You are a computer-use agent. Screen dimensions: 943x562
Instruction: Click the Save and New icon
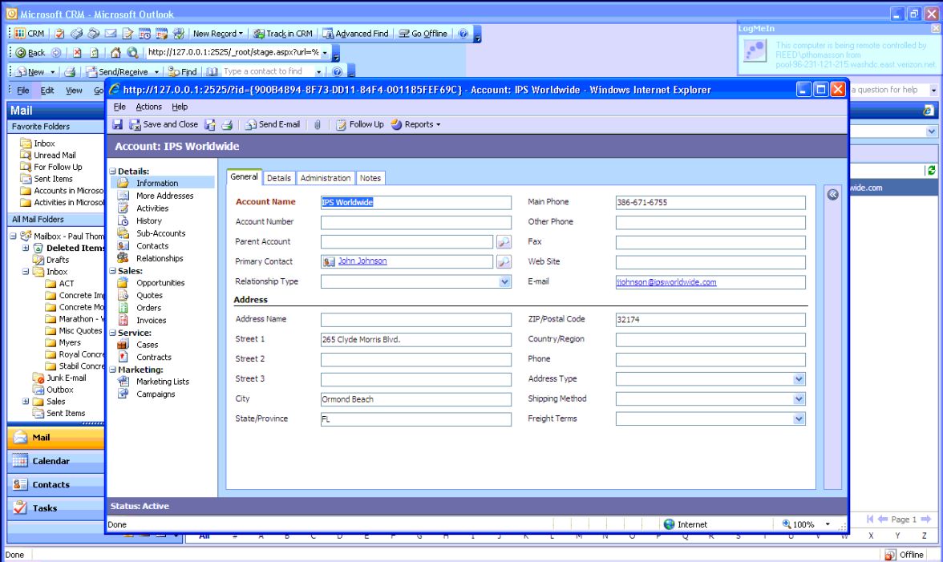pos(210,124)
